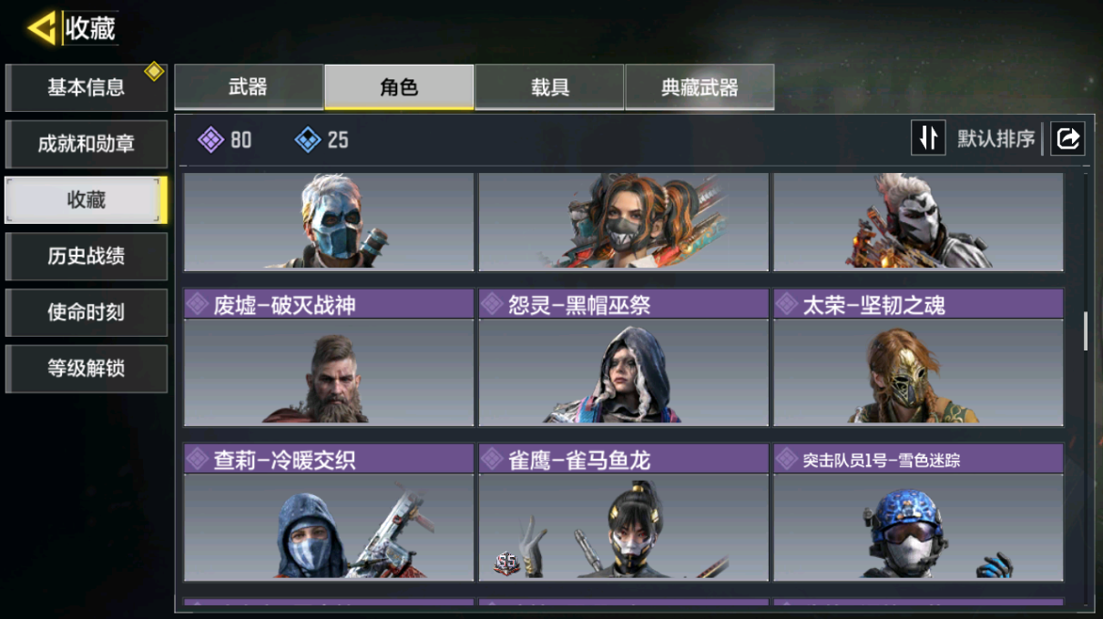1103x619 pixels.
Task: Open the 默认排序 sorting dropdown
Action: click(996, 139)
